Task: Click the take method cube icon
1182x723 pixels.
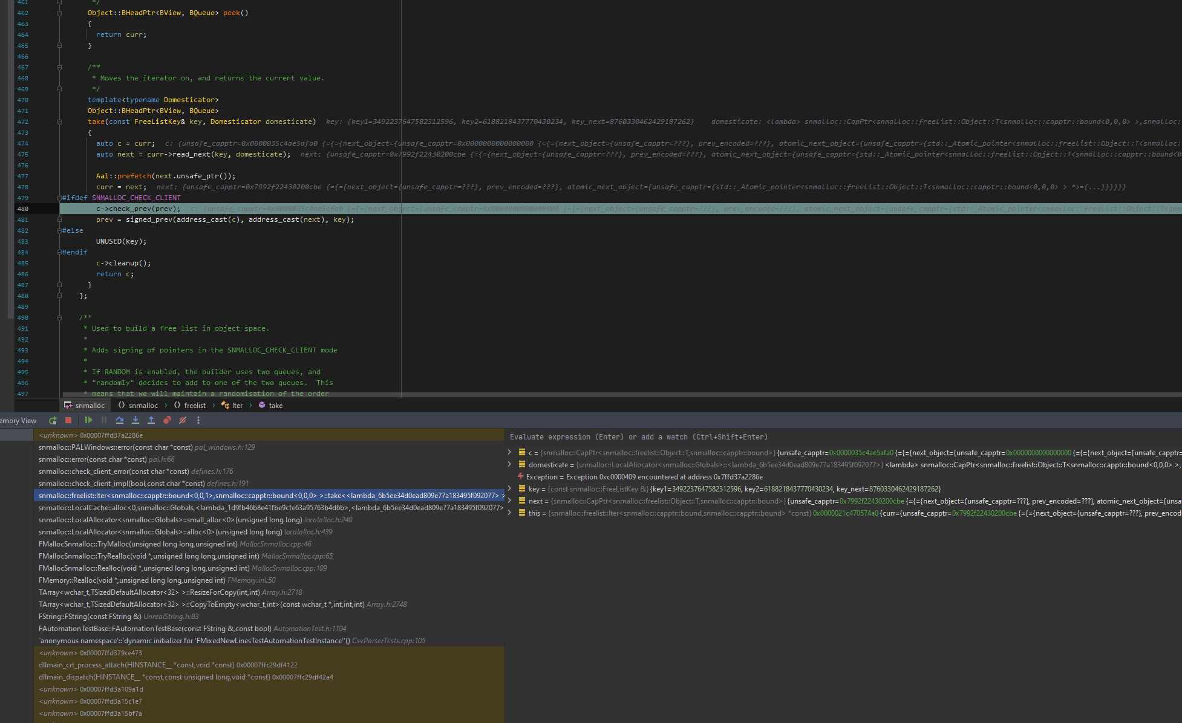Action: (262, 406)
